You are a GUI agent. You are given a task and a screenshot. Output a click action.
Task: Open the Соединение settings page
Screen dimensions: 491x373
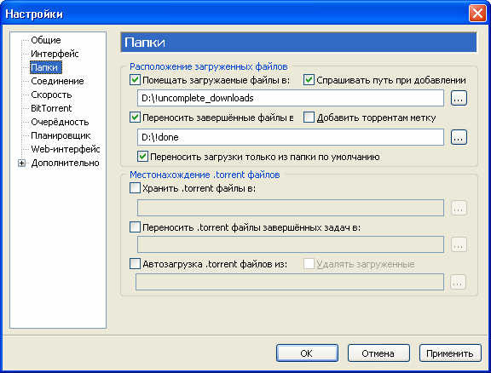(57, 81)
